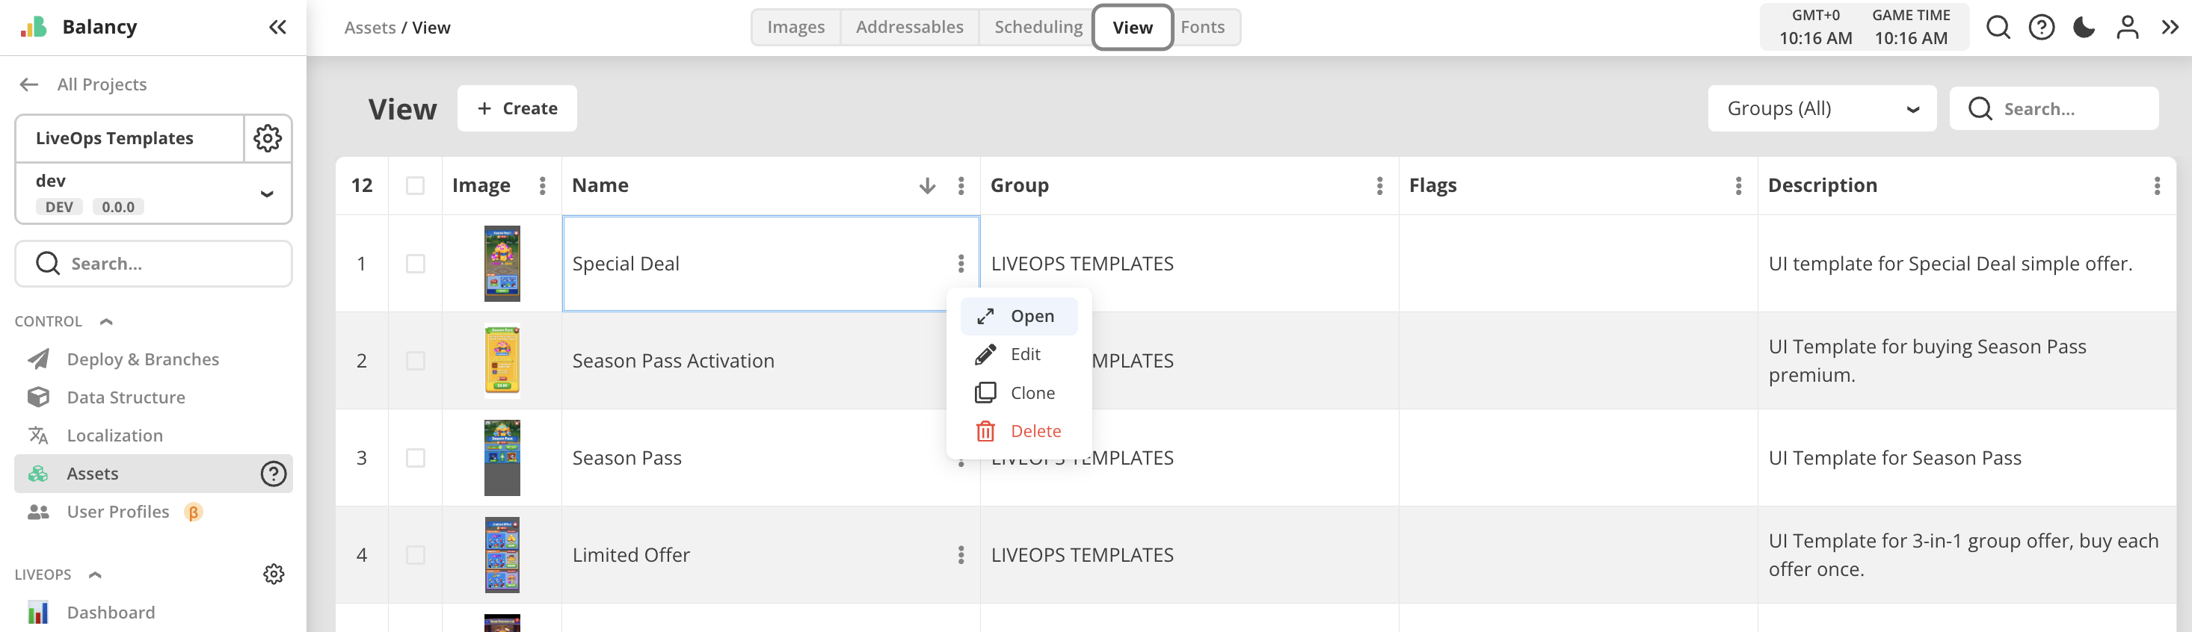Click the User Profiles people icon
The width and height of the screenshot is (2192, 632).
pyautogui.click(x=38, y=512)
